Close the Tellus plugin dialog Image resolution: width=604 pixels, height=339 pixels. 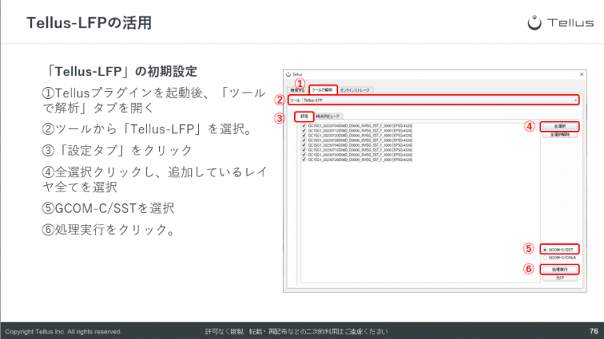coord(581,75)
